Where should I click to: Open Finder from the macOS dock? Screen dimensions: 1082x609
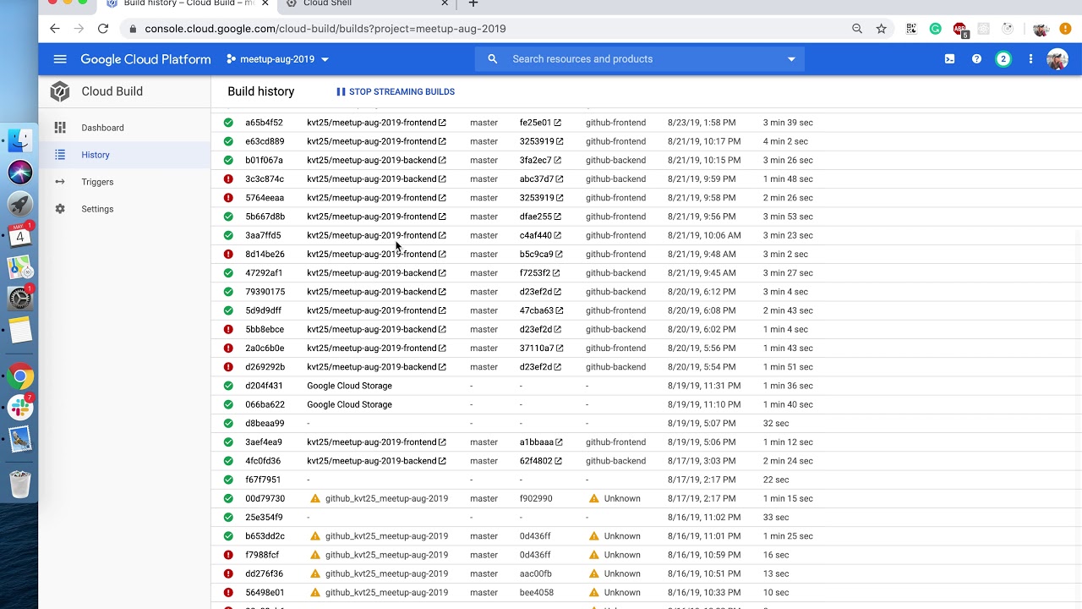20,140
